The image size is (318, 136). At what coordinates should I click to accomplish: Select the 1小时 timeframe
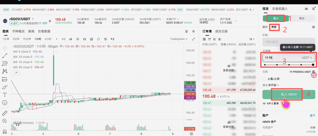pos(38,39)
